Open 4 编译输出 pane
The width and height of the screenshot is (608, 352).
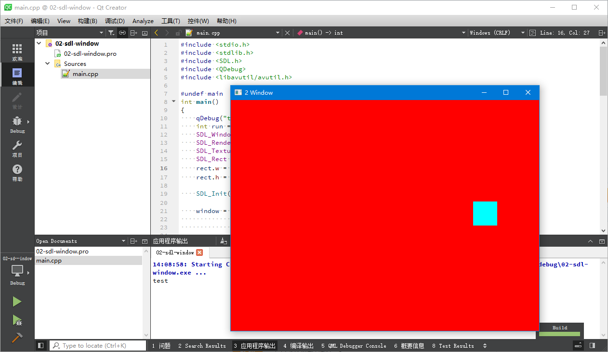coord(298,346)
